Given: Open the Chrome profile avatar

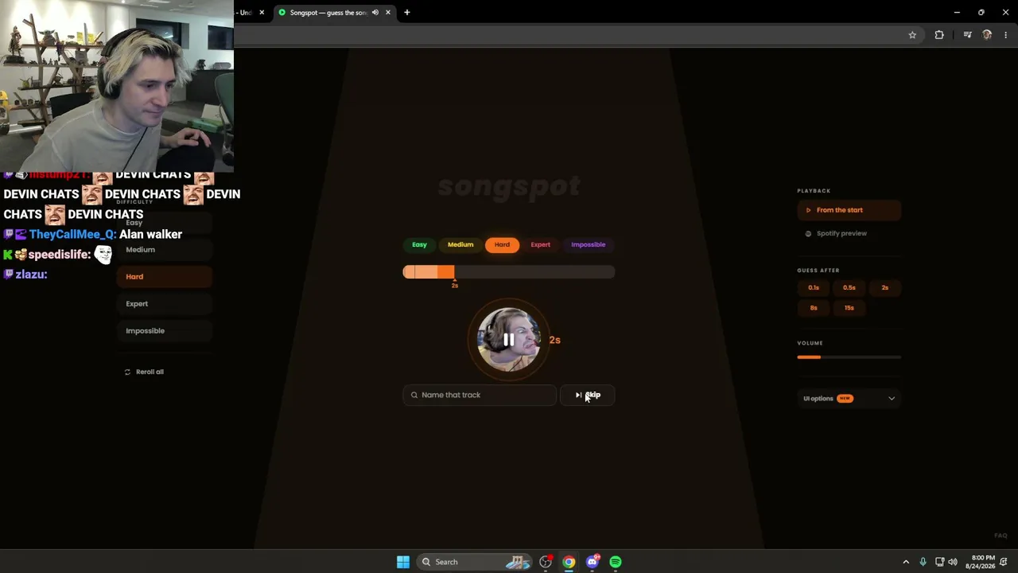Looking at the screenshot, I should click(x=987, y=35).
